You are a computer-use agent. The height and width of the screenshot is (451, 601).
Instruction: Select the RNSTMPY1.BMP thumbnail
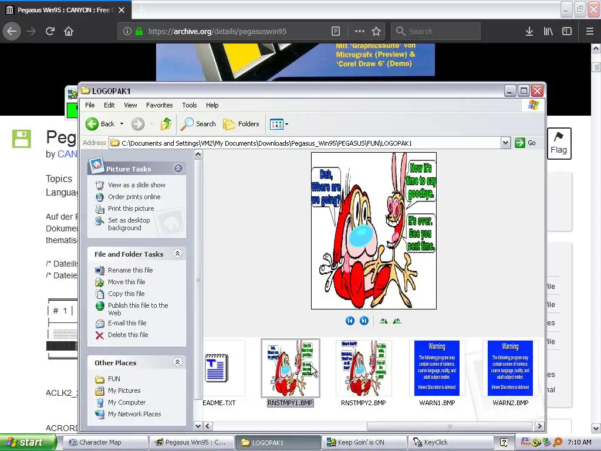coord(290,368)
